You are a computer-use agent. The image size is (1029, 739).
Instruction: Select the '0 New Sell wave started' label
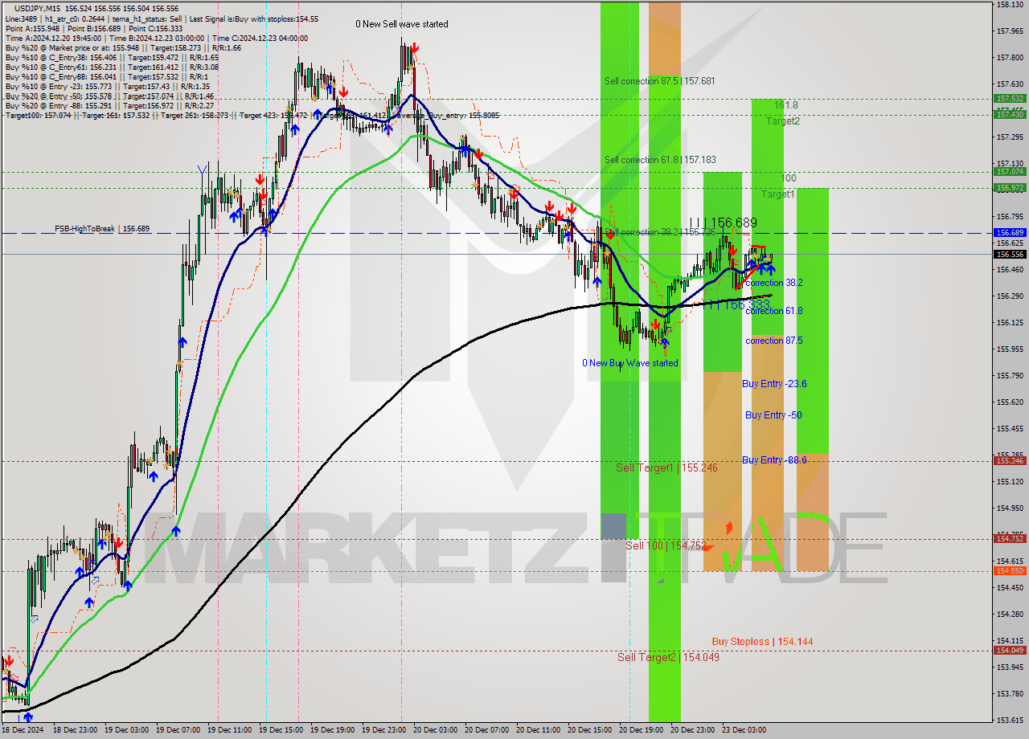pos(402,24)
